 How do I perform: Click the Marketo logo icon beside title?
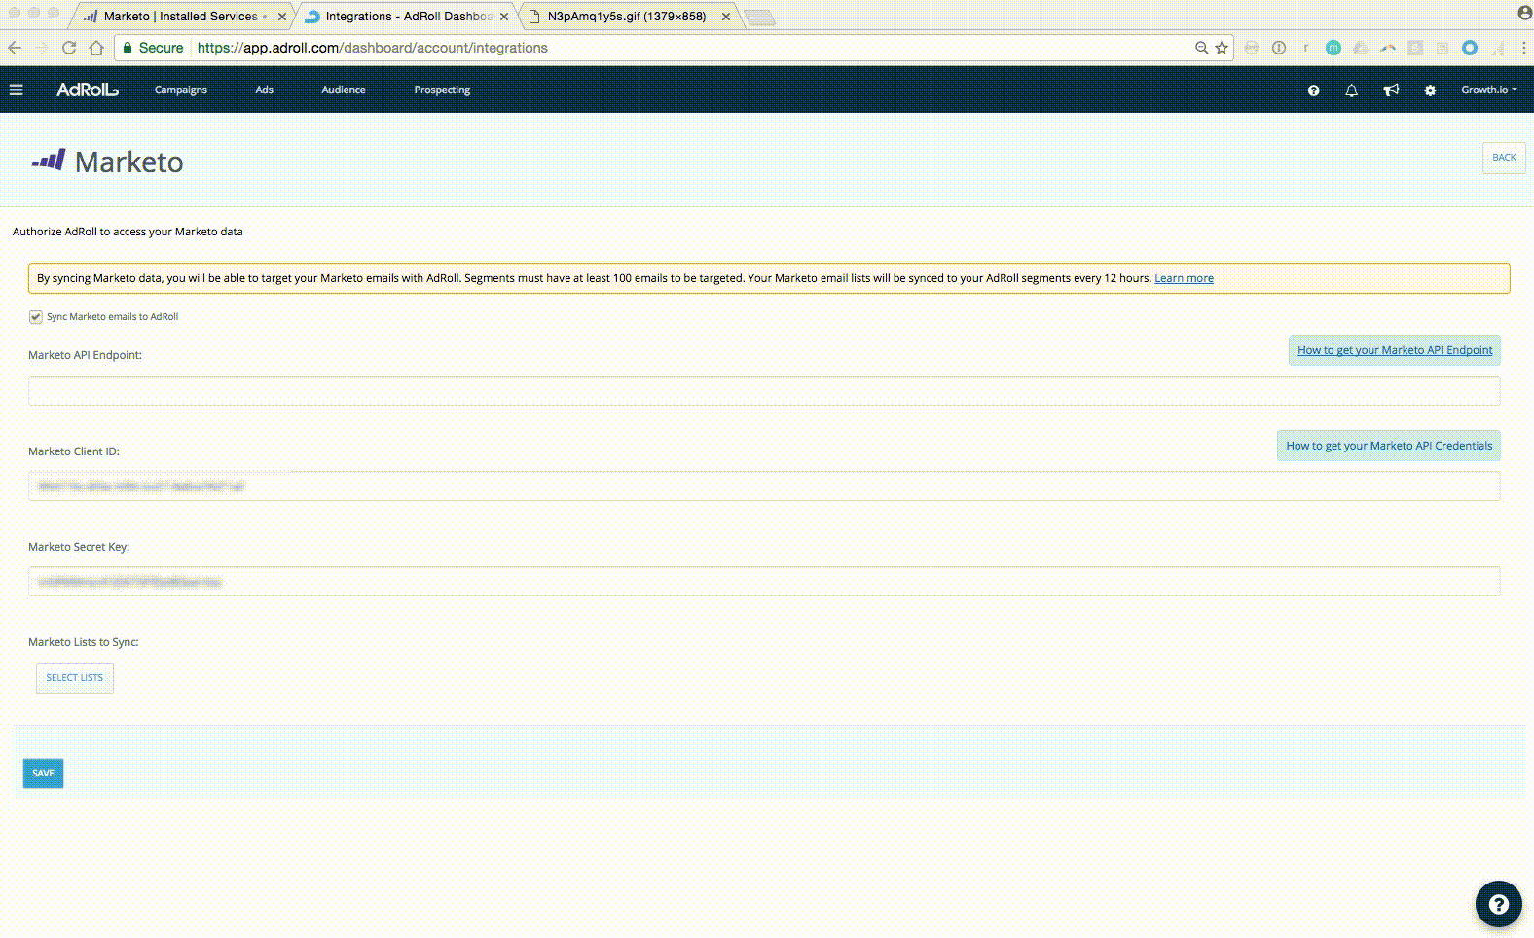(48, 160)
